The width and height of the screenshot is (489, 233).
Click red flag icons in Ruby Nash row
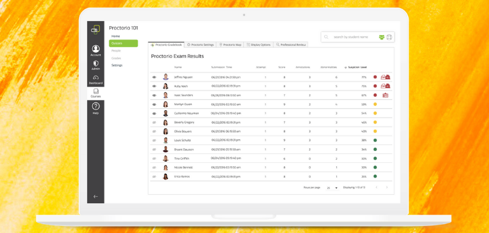[x=386, y=86]
